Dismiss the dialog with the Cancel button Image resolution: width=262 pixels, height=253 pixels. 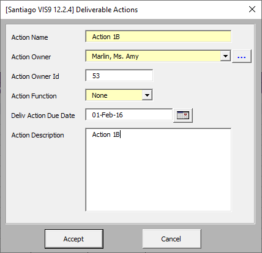tap(171, 239)
